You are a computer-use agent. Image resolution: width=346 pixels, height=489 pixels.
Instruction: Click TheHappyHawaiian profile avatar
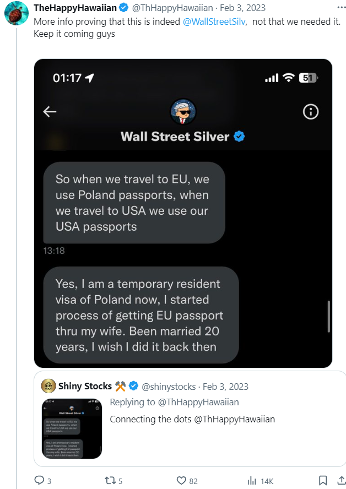click(16, 14)
